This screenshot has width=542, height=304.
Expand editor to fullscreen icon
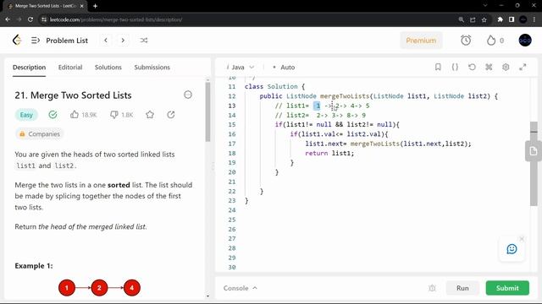click(x=523, y=67)
